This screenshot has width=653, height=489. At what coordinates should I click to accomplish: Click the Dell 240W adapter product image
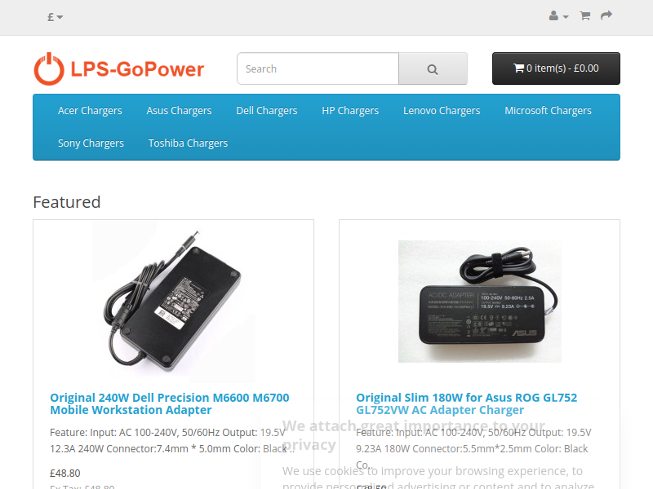173,302
